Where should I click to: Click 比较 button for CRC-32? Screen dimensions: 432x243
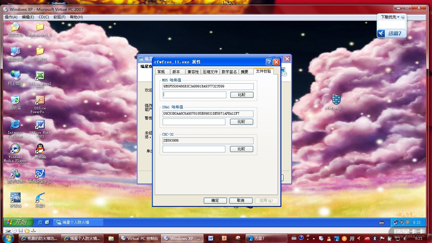tap(241, 149)
